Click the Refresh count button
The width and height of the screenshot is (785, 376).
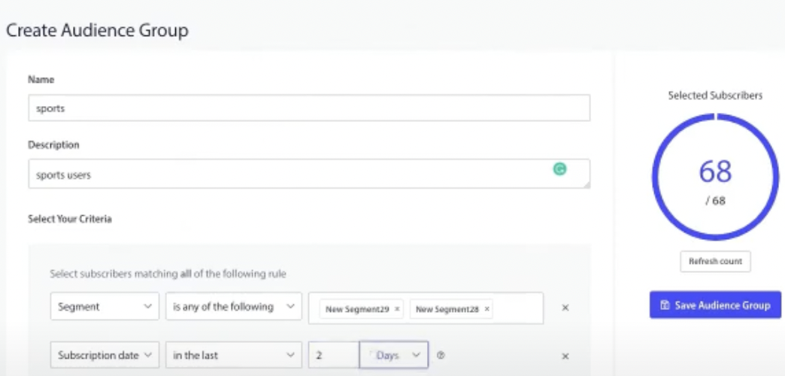point(715,262)
